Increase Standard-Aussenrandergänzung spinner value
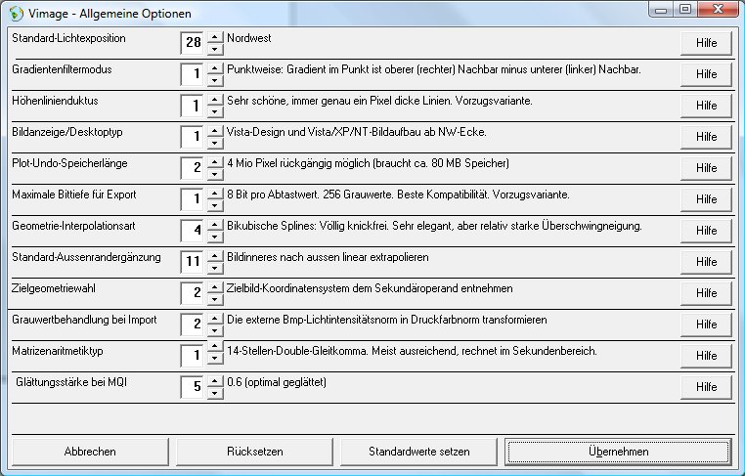The image size is (745, 476). pyautogui.click(x=215, y=255)
